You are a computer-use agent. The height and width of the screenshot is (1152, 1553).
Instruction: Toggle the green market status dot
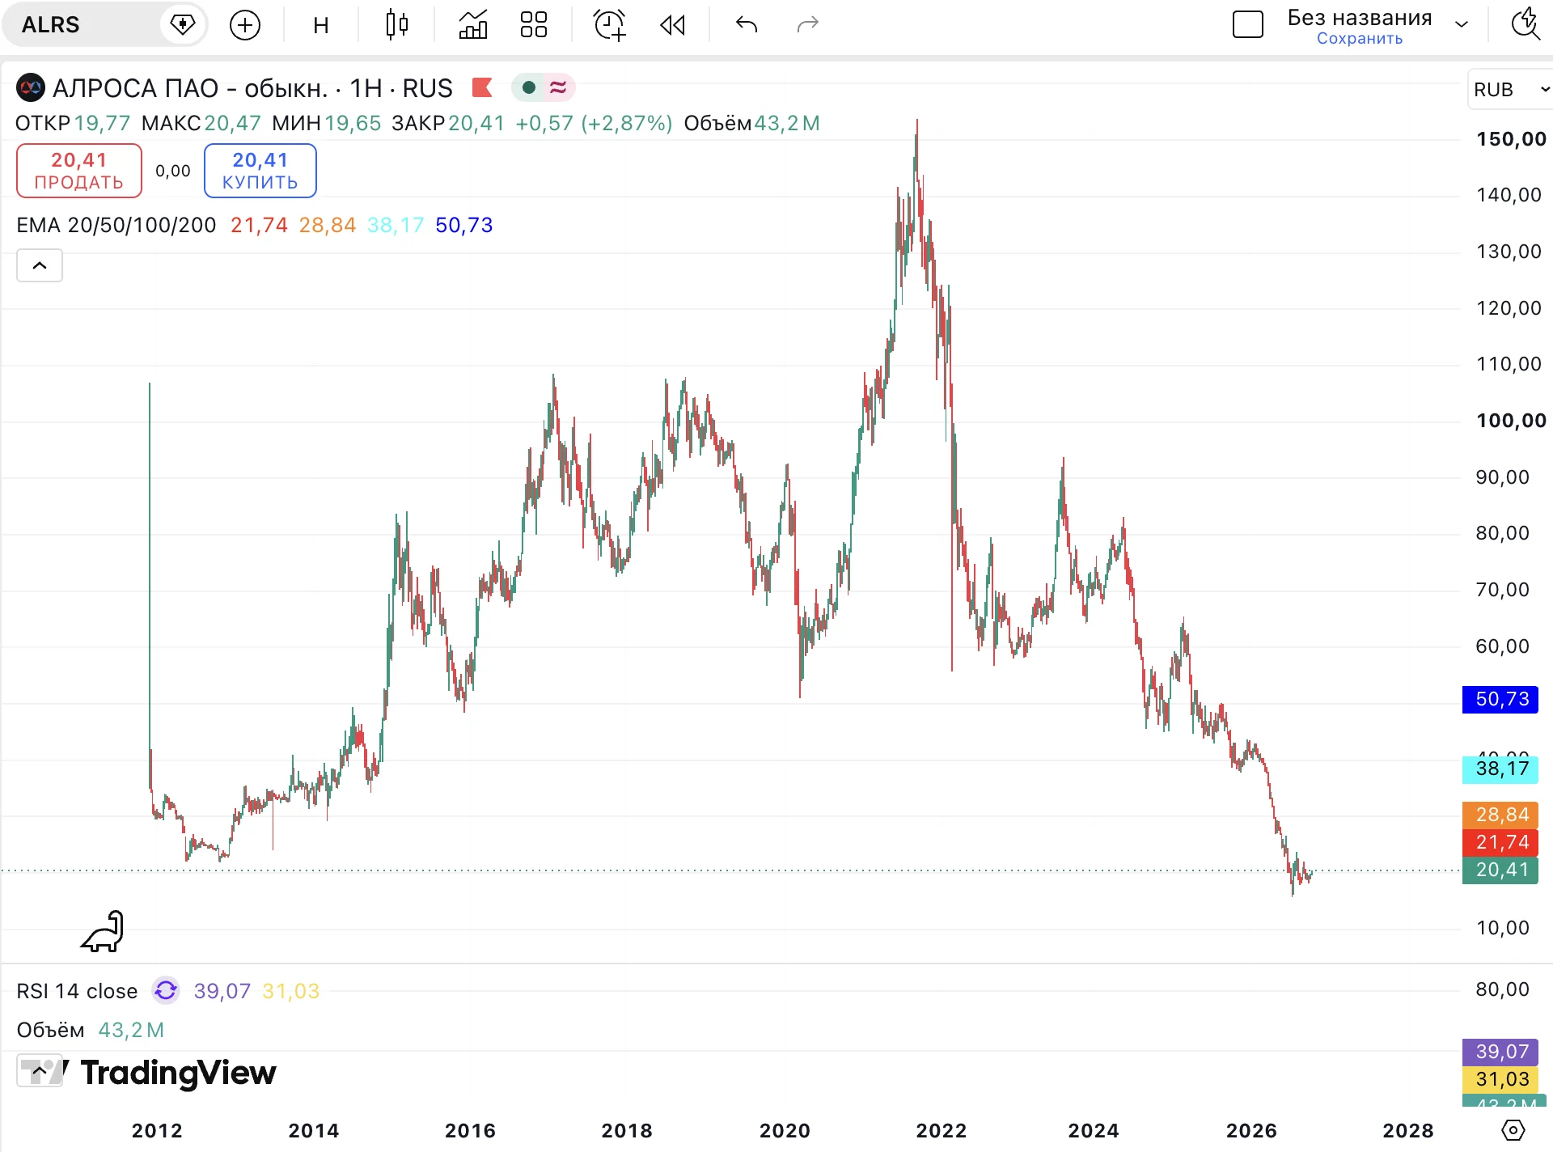click(528, 87)
